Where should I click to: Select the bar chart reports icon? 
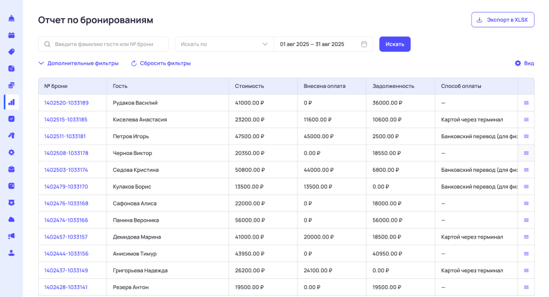(11, 102)
